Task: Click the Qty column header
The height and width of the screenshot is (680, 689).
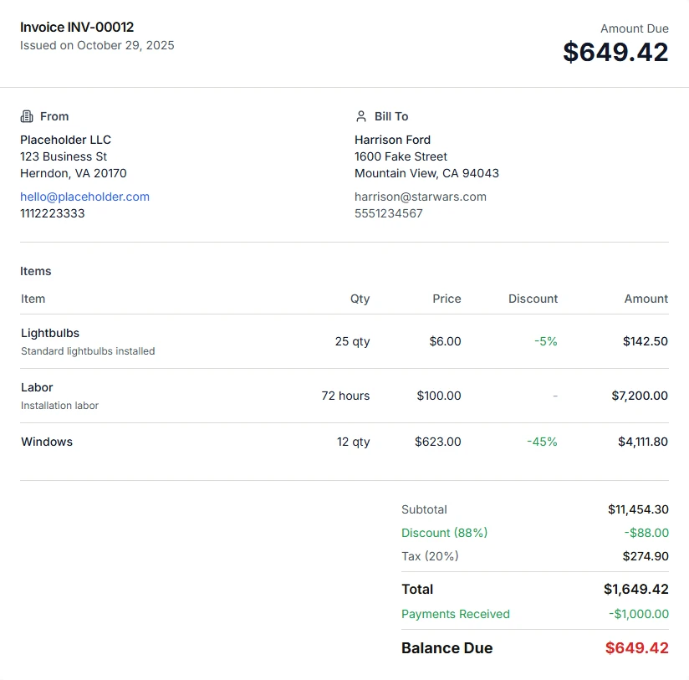Action: [360, 299]
